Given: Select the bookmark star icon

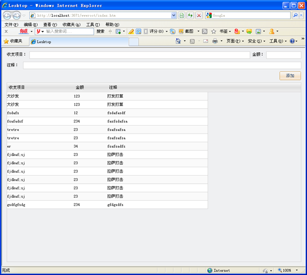Looking at the screenshot, I should click(214, 31).
